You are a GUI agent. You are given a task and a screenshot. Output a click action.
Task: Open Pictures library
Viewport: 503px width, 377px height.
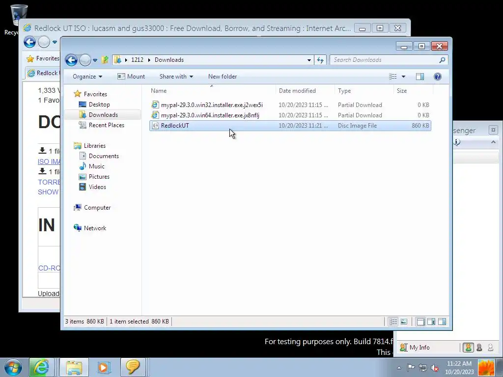click(99, 176)
